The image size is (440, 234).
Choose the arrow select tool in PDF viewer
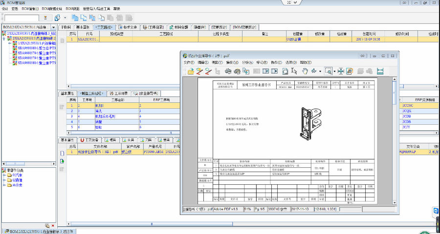[295, 71]
